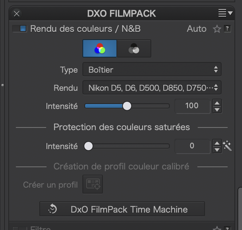Open the DXO FilmPack panel options menu

click(225, 13)
